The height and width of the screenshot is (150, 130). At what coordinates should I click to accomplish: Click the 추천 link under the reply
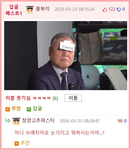click(x=25, y=143)
